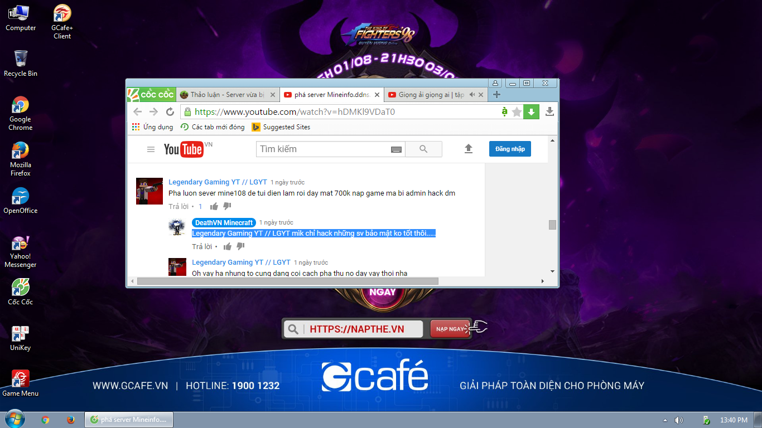Select the 'phá server Mineinfo.ddns' tab
Image resolution: width=762 pixels, height=428 pixels.
tap(333, 95)
